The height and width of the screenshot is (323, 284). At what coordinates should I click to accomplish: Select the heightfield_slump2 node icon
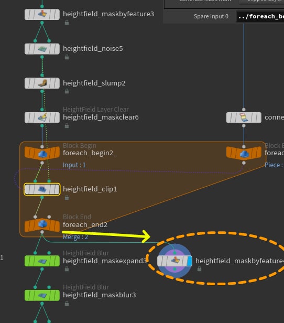[x=42, y=83]
